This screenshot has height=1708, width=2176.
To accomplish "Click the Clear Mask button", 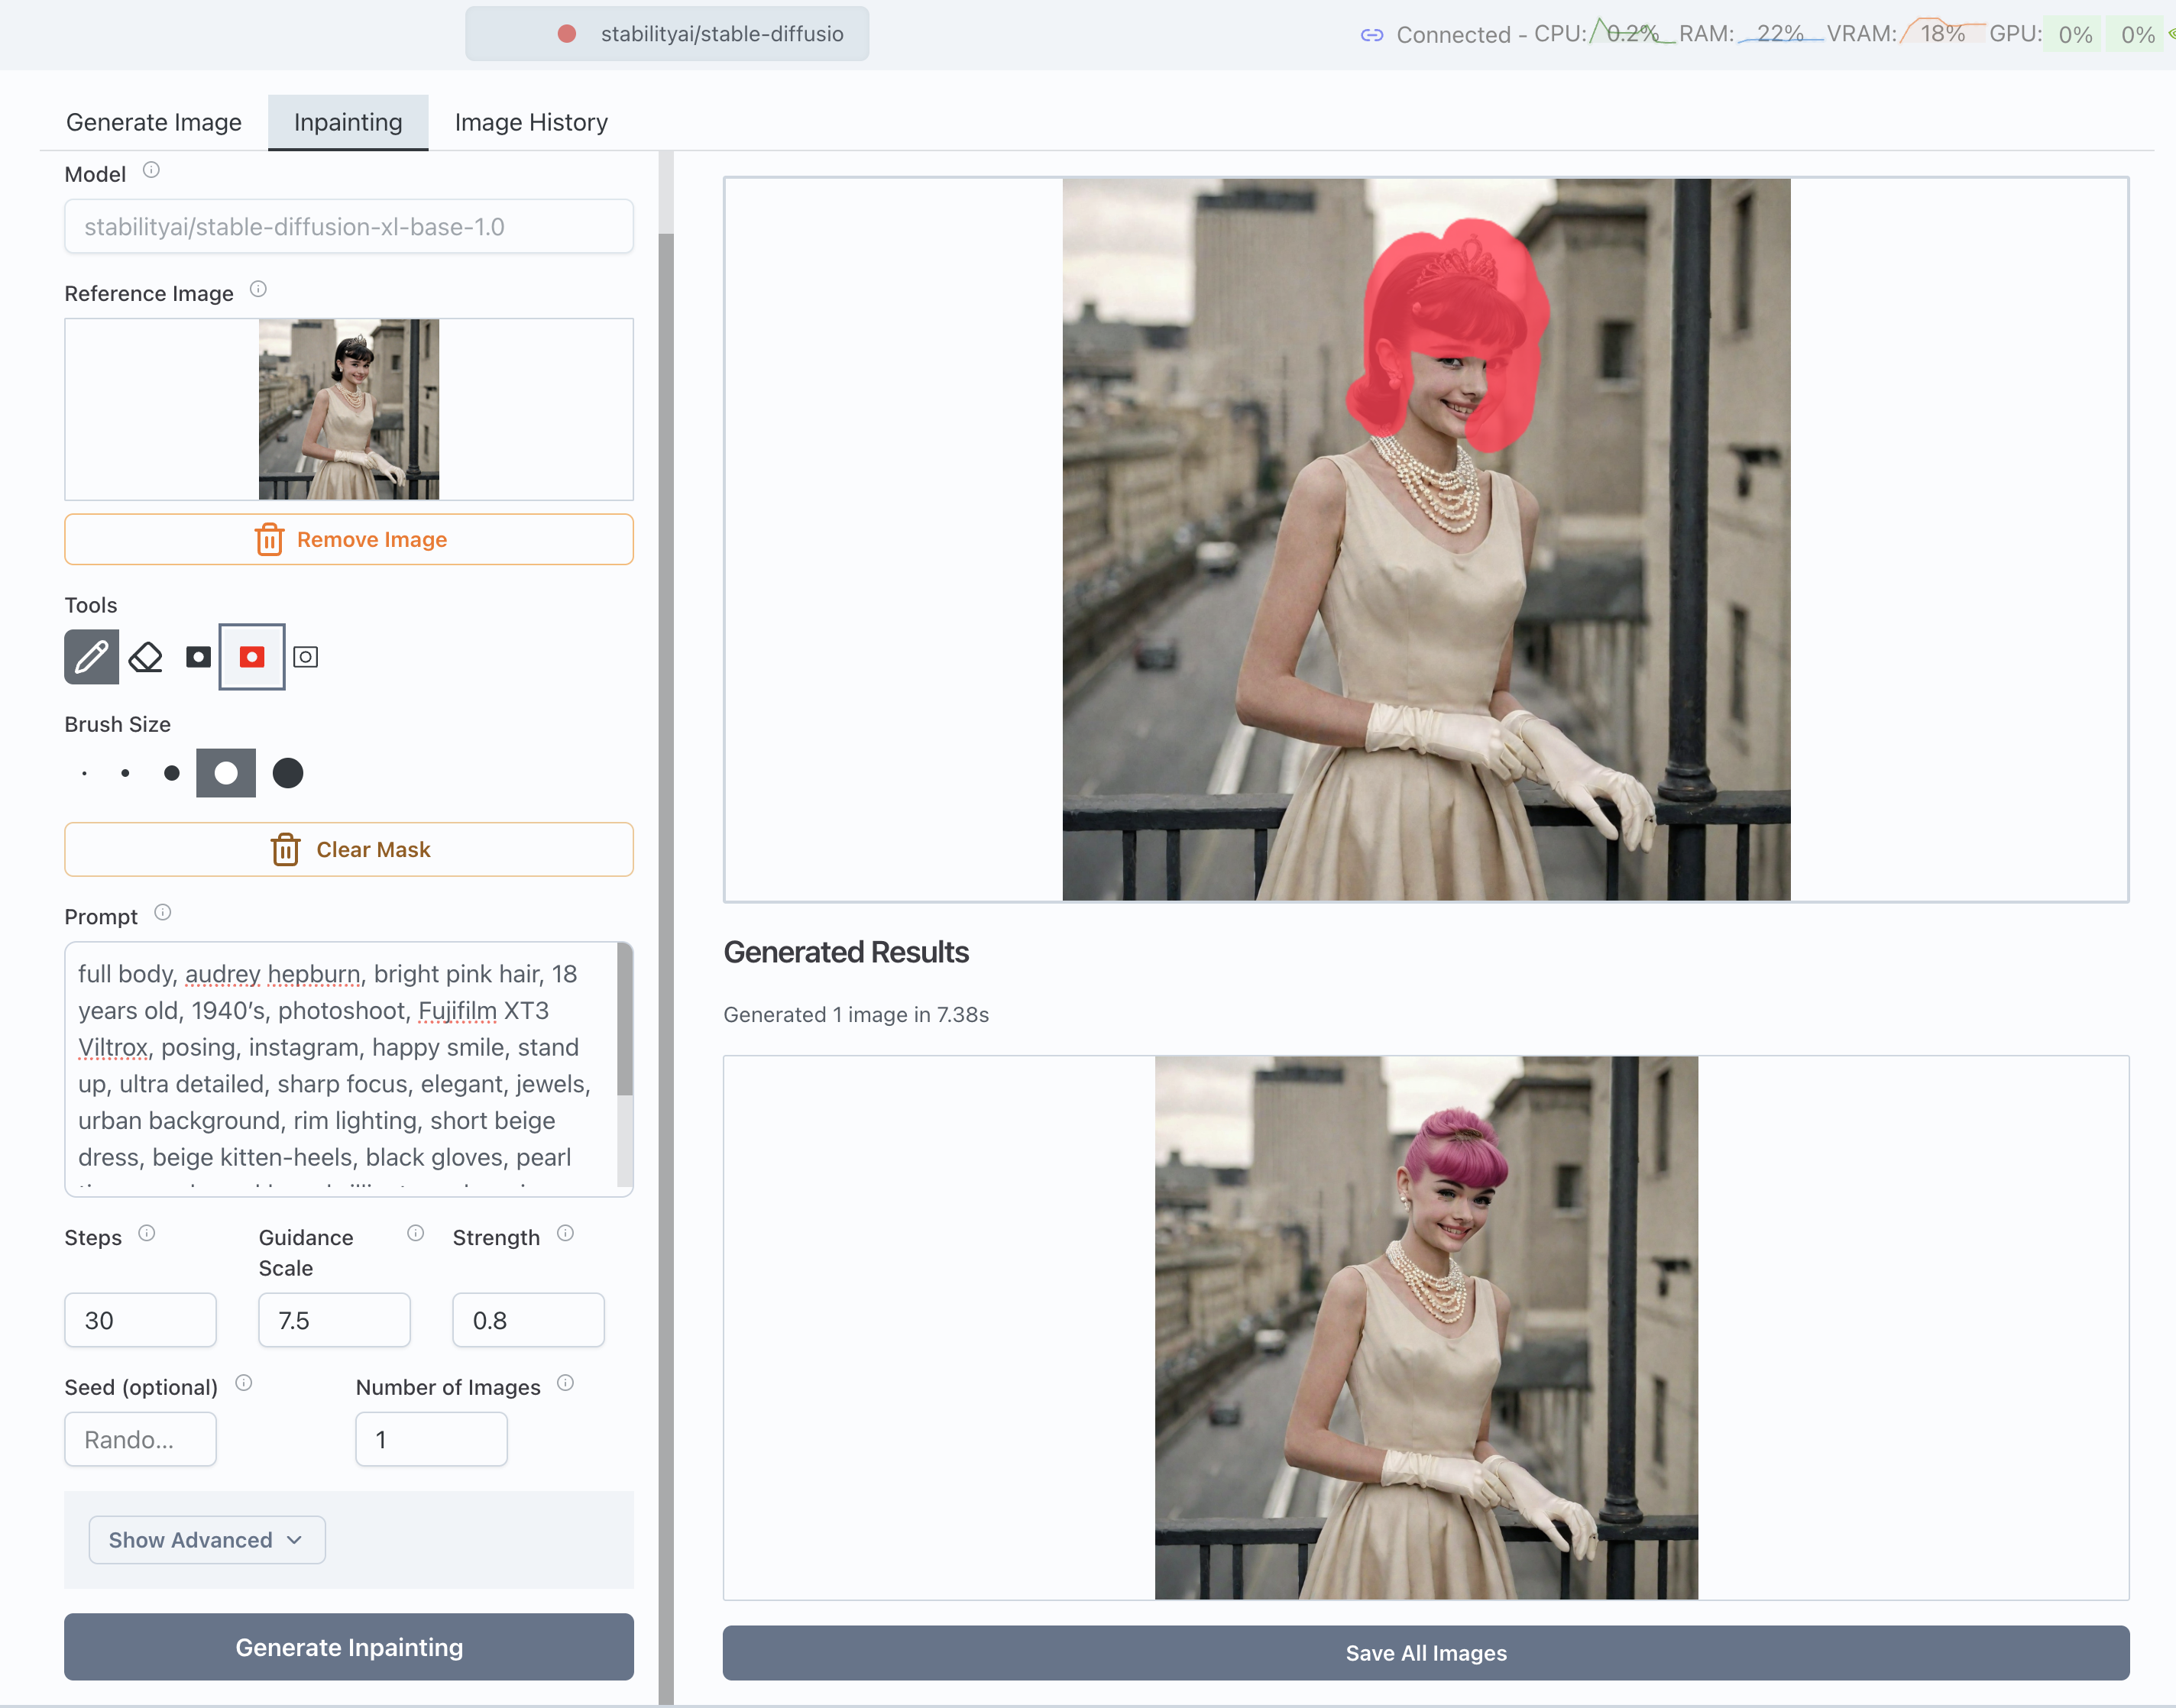I will pyautogui.click(x=348, y=850).
